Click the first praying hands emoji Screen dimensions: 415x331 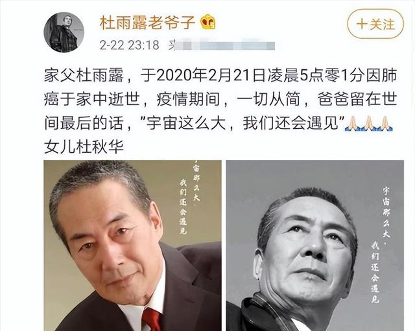tap(353, 123)
